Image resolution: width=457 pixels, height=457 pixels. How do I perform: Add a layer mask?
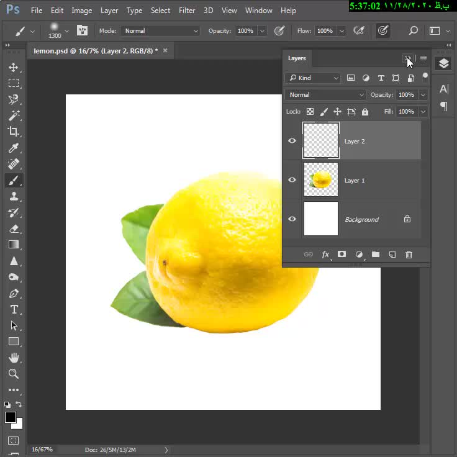342,255
